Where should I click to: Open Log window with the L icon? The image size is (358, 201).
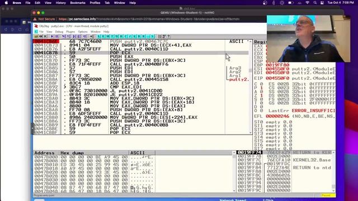(x=98, y=36)
